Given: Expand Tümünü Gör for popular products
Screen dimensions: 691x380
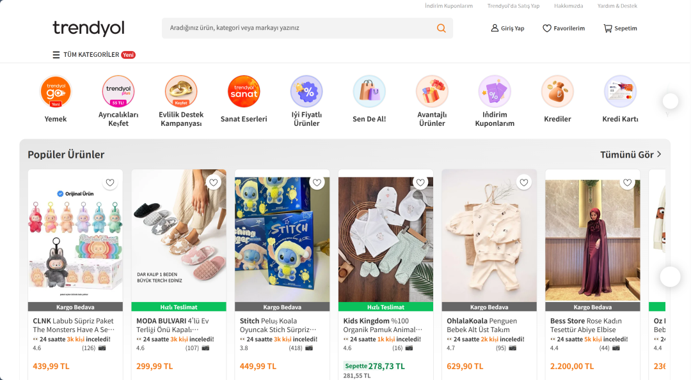Looking at the screenshot, I should (x=630, y=155).
